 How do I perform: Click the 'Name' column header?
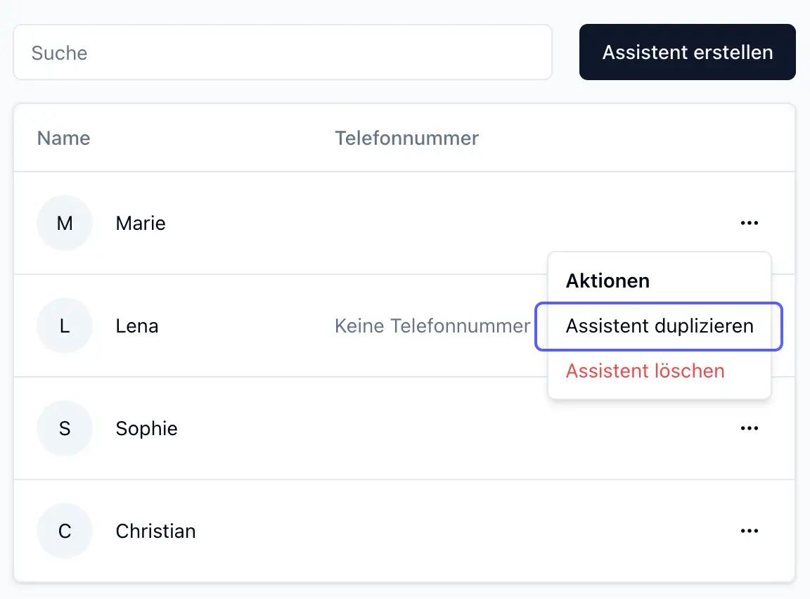[x=63, y=139]
